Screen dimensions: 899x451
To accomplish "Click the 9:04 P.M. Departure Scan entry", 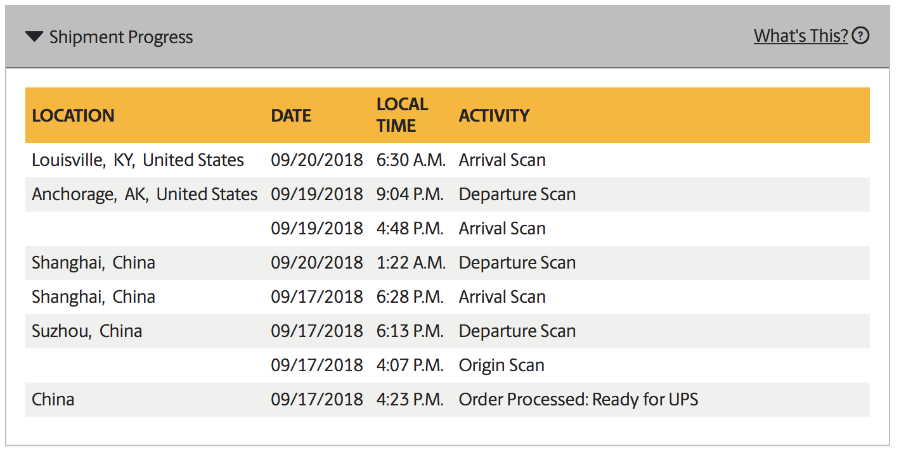I will (517, 194).
